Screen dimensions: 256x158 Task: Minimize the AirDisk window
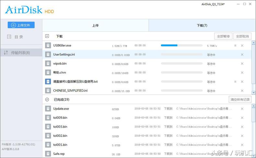pyautogui.click(x=238, y=4)
